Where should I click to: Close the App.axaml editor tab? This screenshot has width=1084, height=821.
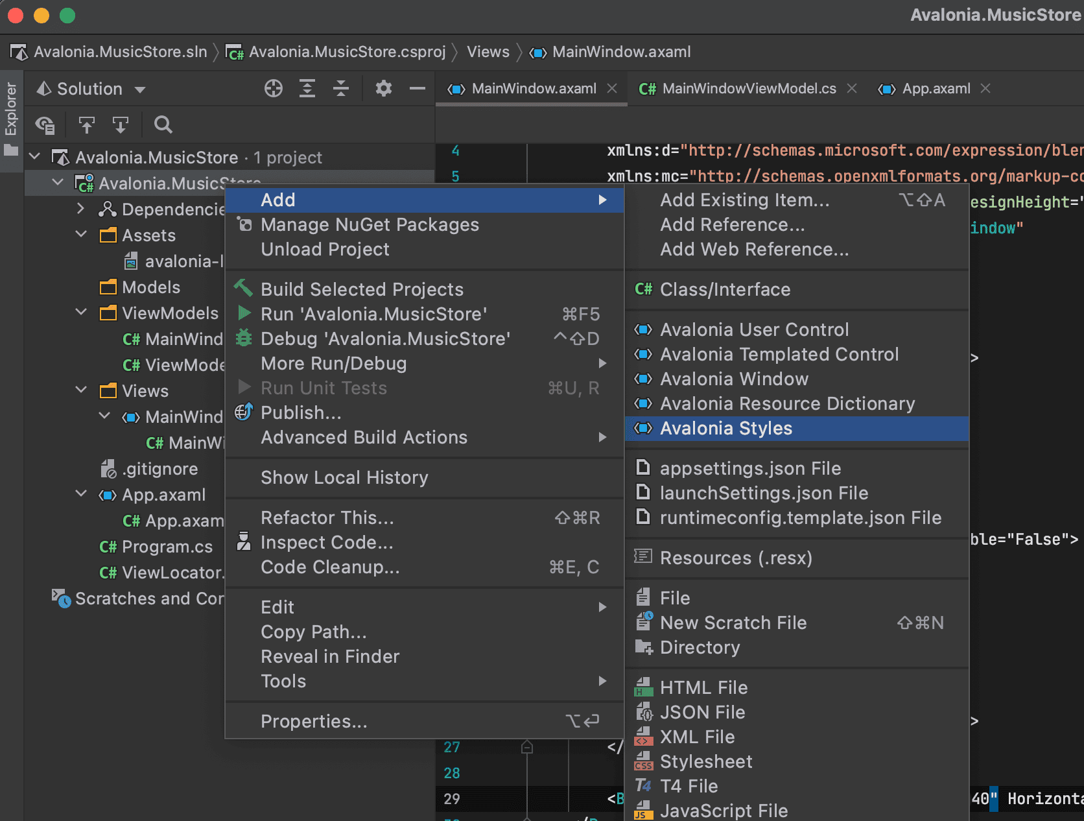[985, 89]
